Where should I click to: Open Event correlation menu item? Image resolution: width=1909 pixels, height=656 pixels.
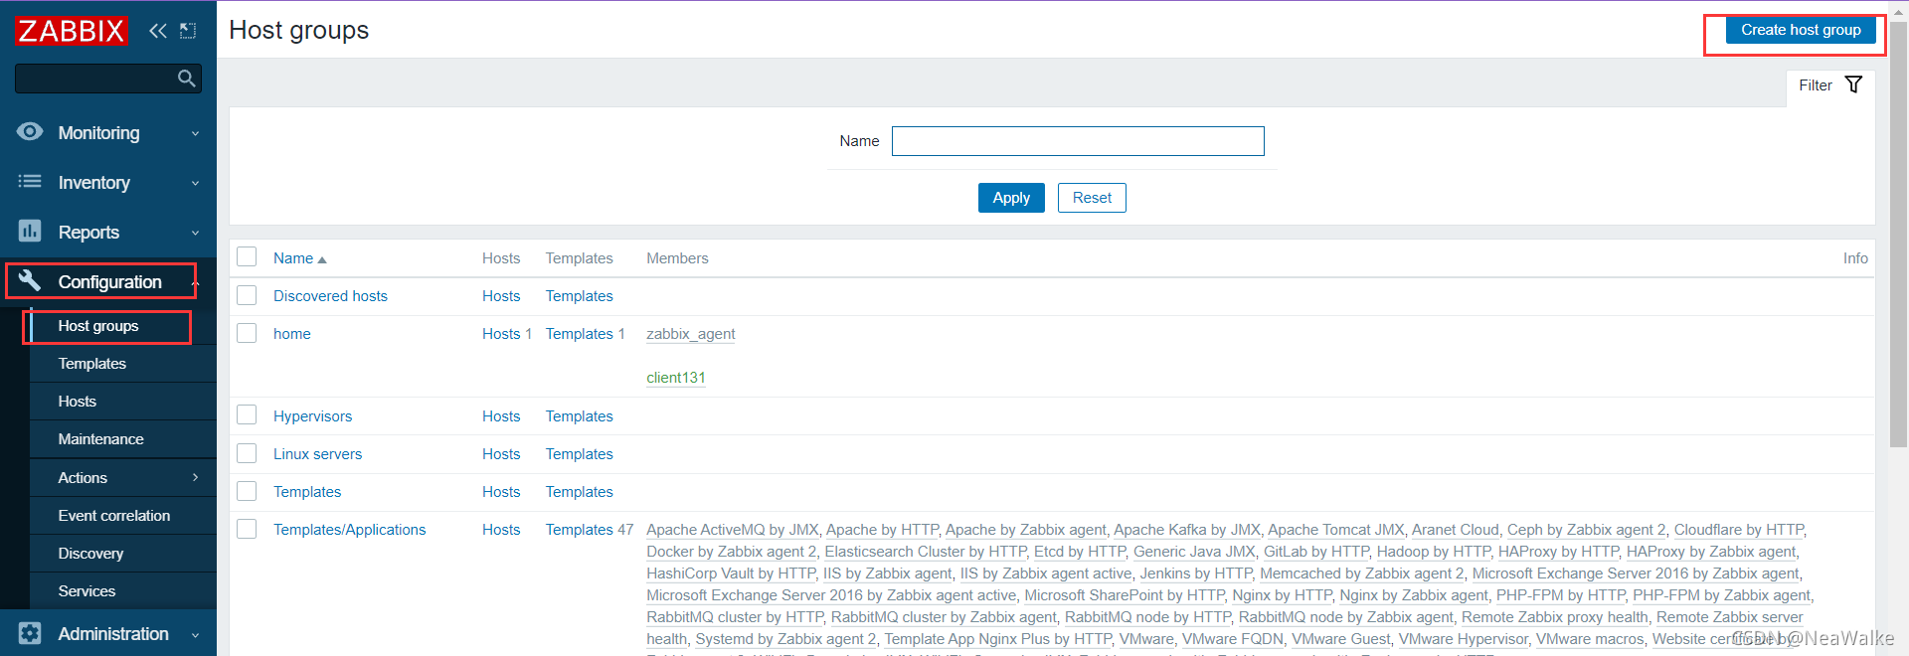(114, 516)
